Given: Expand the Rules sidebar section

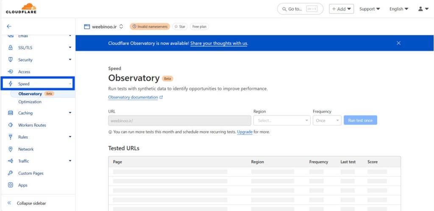Looking at the screenshot, I should point(70,137).
